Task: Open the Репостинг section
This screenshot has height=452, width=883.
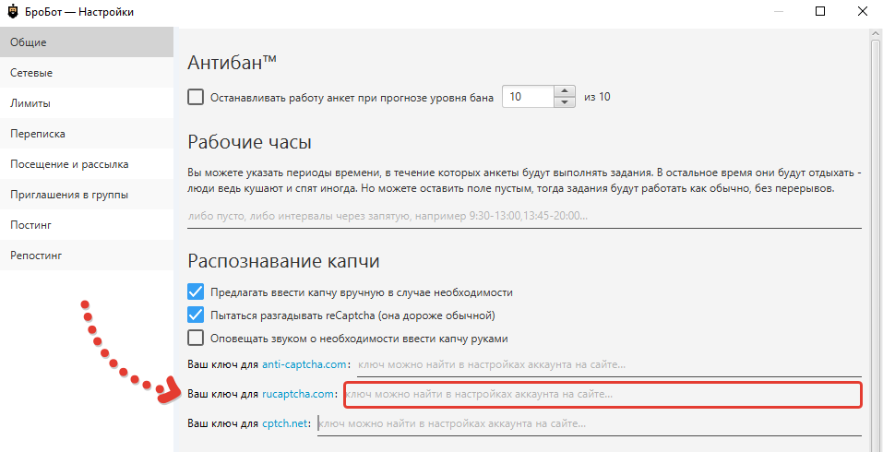Action: coord(87,256)
